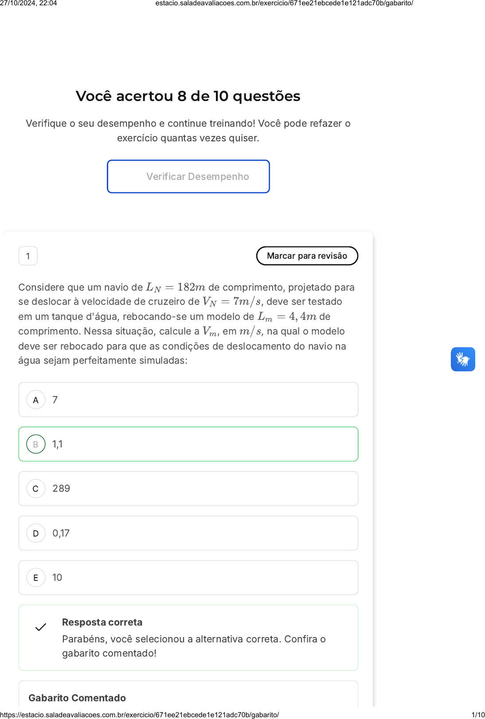Select the letter E option circle

[x=36, y=578]
